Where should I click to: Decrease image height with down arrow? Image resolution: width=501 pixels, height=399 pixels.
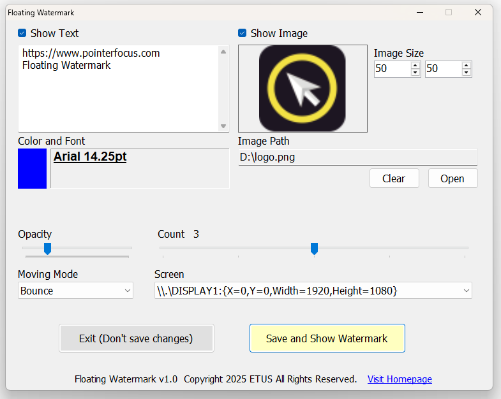pyautogui.click(x=467, y=73)
